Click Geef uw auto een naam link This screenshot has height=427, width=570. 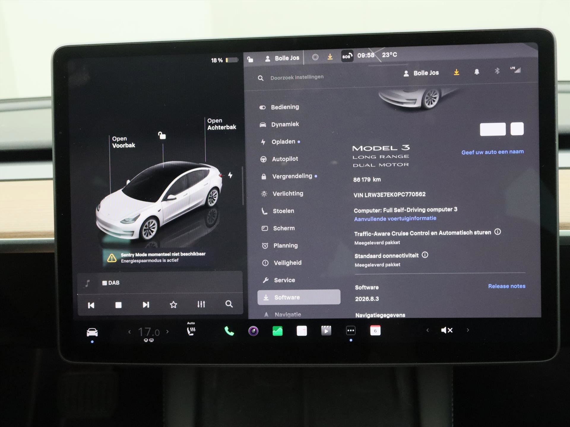492,152
